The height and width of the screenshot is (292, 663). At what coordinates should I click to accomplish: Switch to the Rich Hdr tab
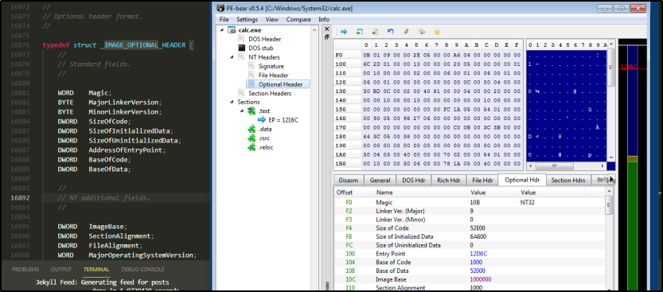click(448, 180)
